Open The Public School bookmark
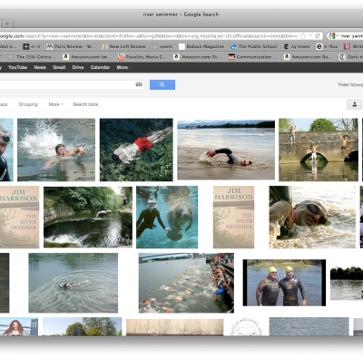Viewport: 363px width, 357px height. (x=254, y=46)
